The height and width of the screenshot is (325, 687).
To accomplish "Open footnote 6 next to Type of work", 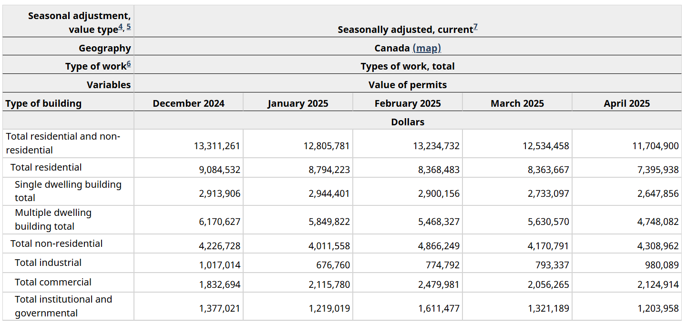I will (129, 64).
